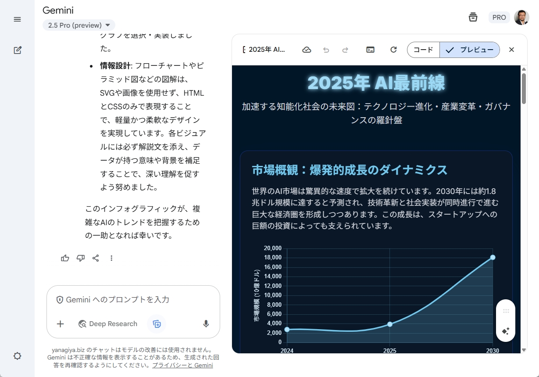Give the response a thumbs up
The width and height of the screenshot is (539, 377).
coord(65,258)
